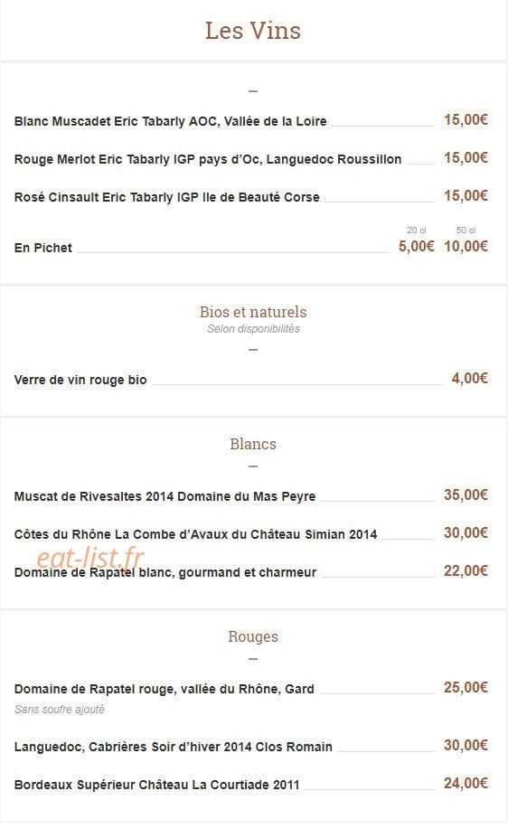Viewport: 508px width, 838px height.
Task: Open the Bios et naturels section heading
Action: pyautogui.click(x=253, y=312)
